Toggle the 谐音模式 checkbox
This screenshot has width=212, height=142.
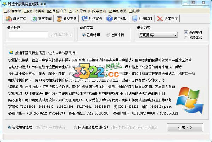(x=186, y=37)
